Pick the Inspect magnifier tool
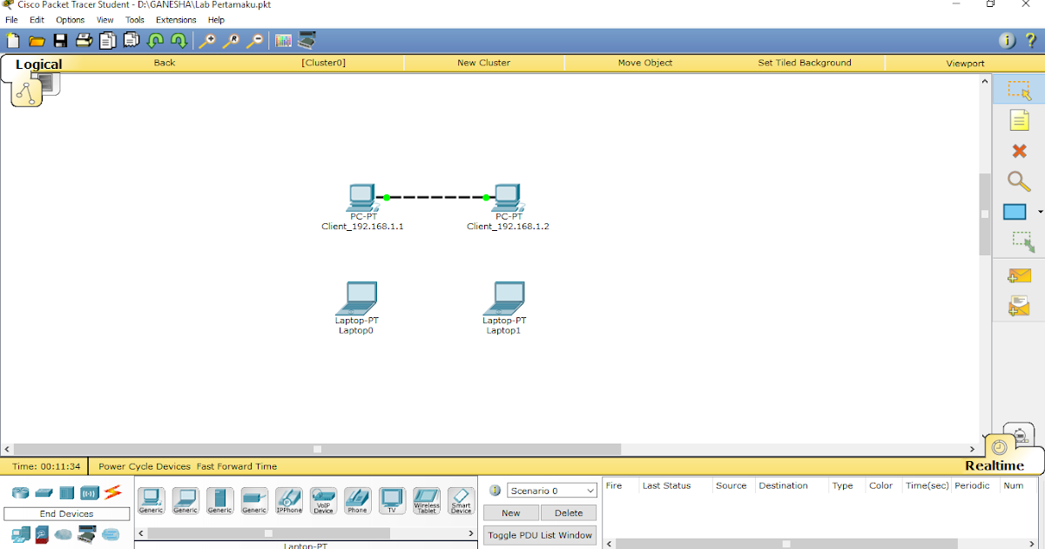This screenshot has width=1045, height=549. (1019, 182)
